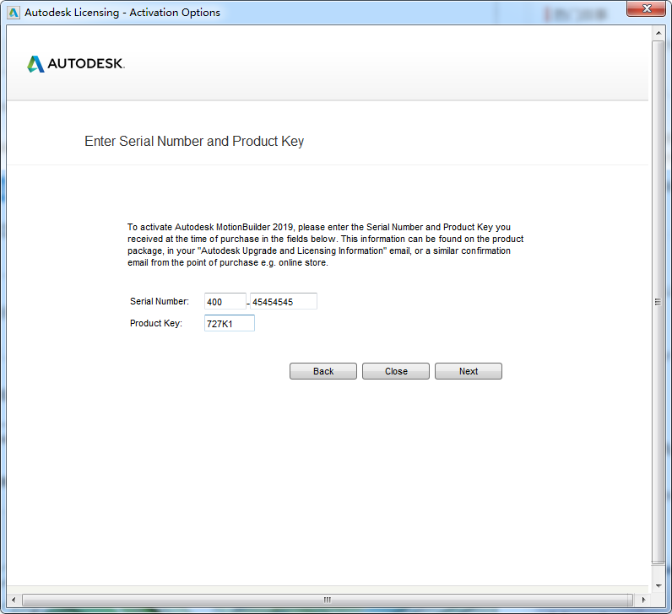
Task: Click the Serial Number label
Action: point(160,302)
